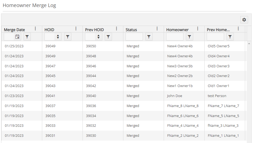This screenshot has height=143, width=253.
Task: Open the Status column options menu
Action: [x=157, y=29]
